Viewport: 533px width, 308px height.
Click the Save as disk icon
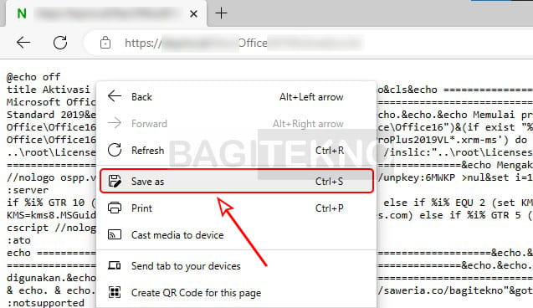115,181
